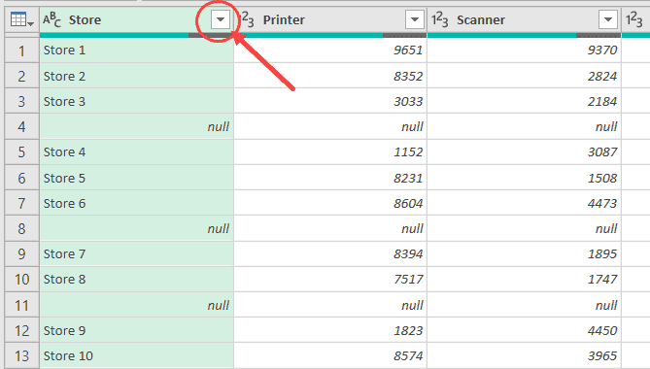Click the 'Store 3' cell
This screenshot has width=650, height=369.
point(136,101)
